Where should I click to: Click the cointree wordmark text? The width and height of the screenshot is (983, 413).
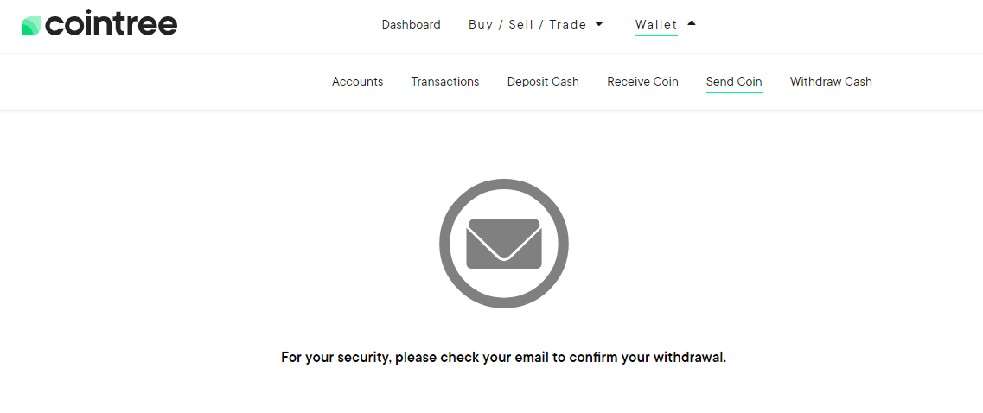pos(112,24)
